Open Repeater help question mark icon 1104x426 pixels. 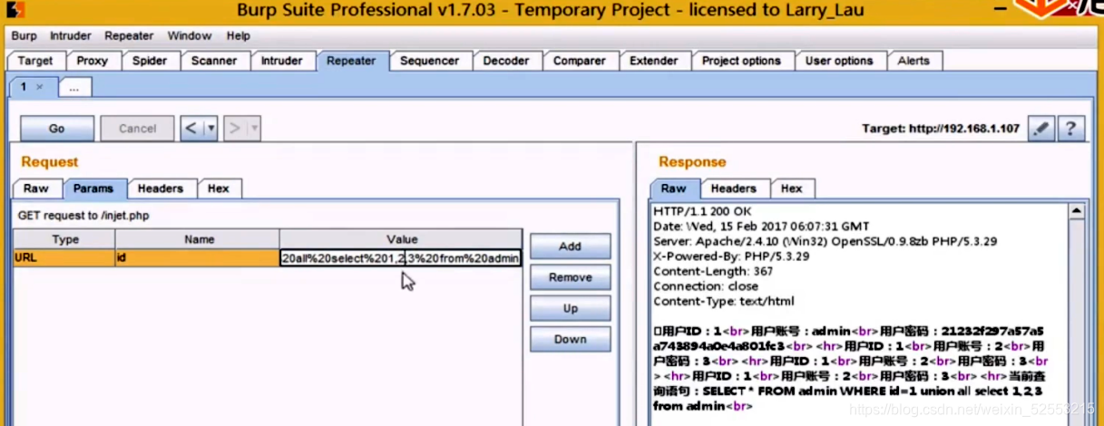tap(1071, 129)
